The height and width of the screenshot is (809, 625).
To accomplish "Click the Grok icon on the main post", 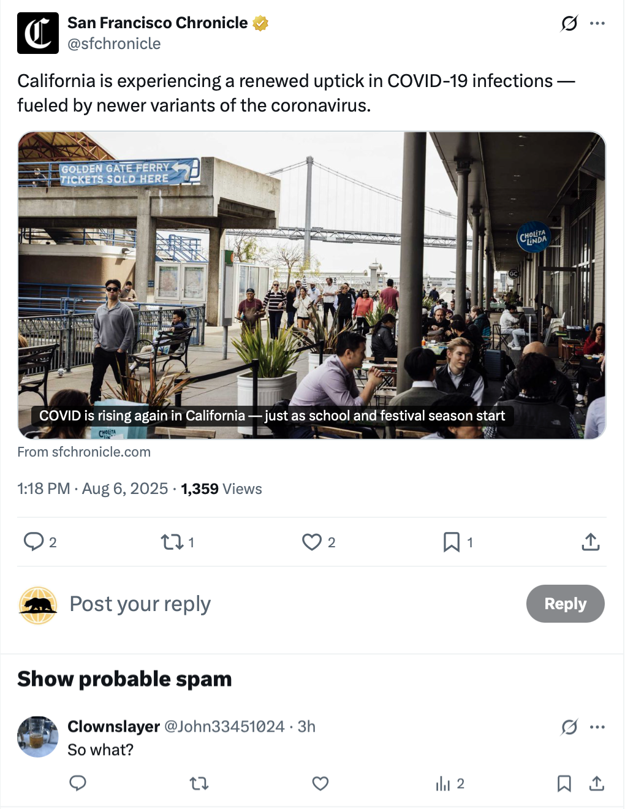I will click(x=569, y=23).
